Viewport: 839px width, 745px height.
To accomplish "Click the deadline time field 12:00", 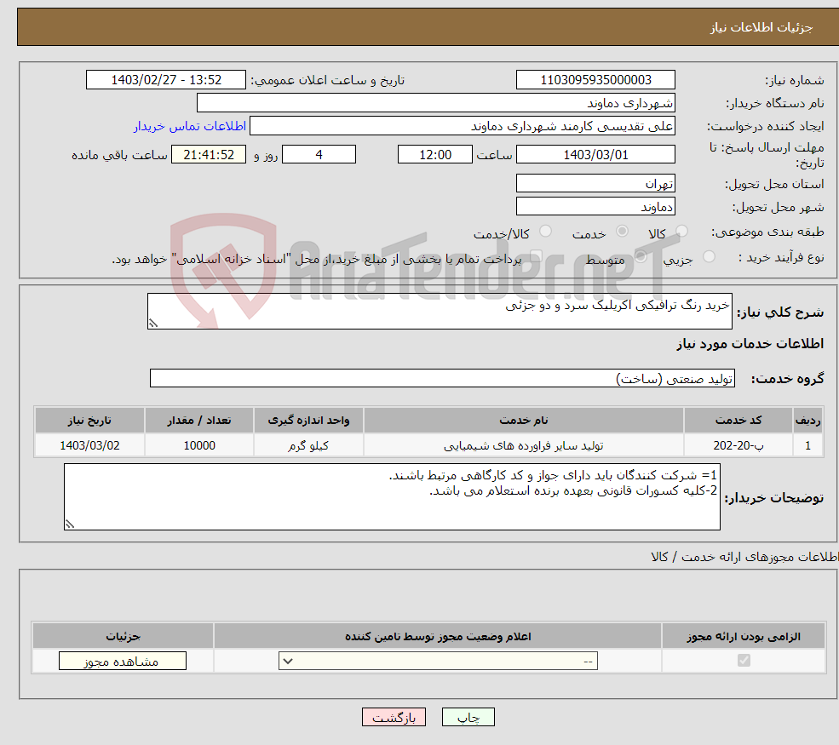I will point(435,155).
